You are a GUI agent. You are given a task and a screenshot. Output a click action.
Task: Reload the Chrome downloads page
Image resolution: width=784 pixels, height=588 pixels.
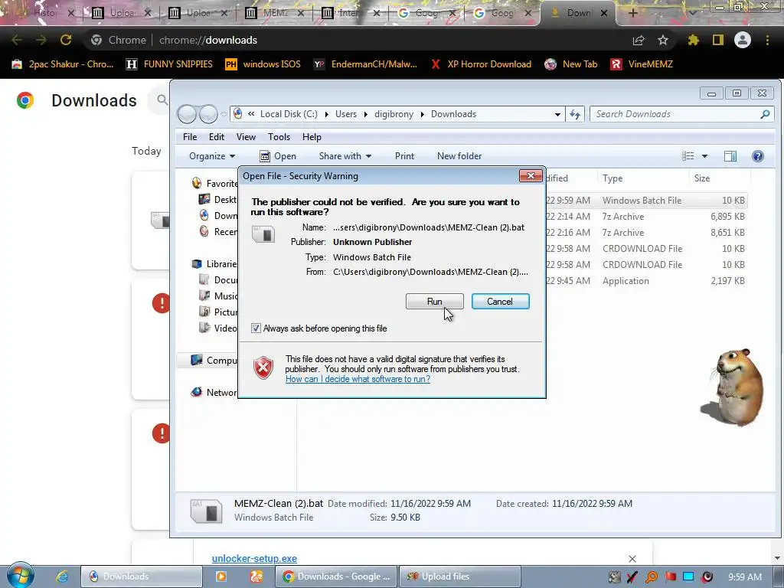pyautogui.click(x=66, y=40)
